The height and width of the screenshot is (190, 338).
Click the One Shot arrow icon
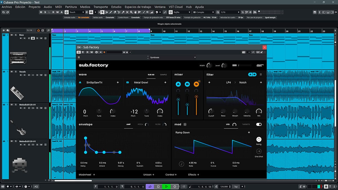[x=259, y=151]
